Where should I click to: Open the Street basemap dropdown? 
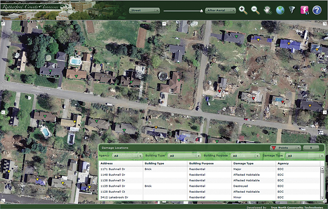(x=145, y=10)
